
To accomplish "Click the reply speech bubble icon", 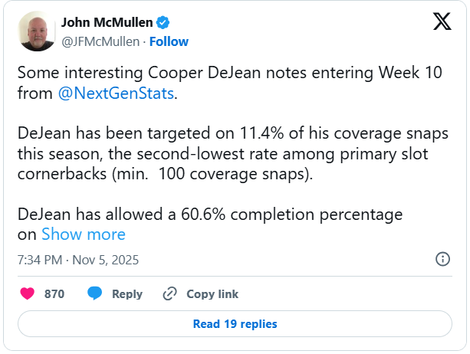I will click(95, 293).
